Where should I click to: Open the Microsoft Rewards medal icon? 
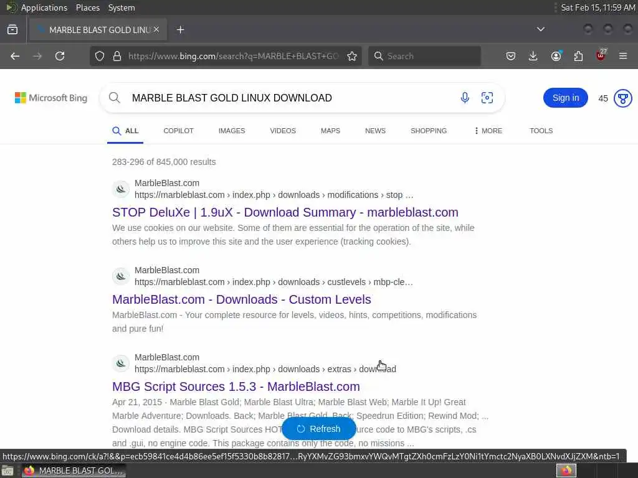[622, 98]
